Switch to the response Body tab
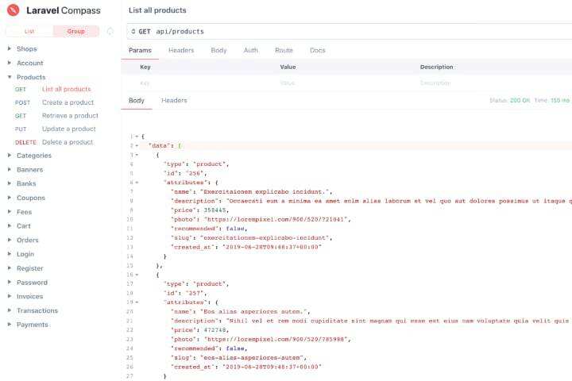 click(x=137, y=100)
